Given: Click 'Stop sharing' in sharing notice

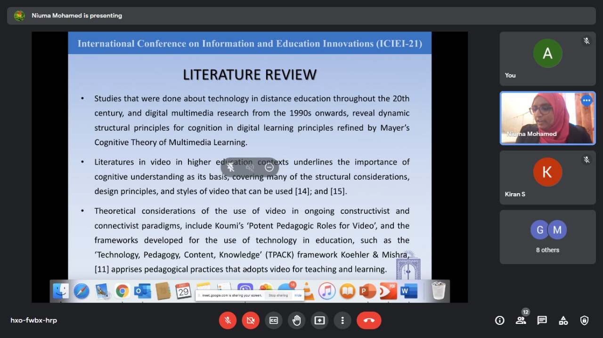Looking at the screenshot, I should point(278,296).
